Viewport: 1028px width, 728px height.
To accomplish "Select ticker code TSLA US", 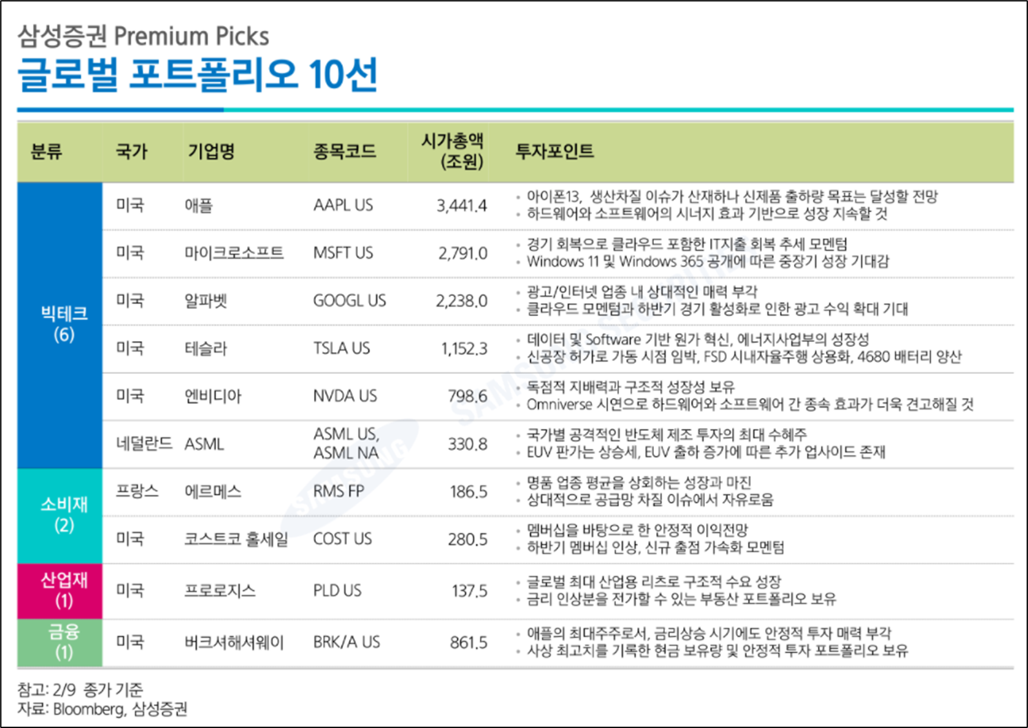I will point(342,348).
